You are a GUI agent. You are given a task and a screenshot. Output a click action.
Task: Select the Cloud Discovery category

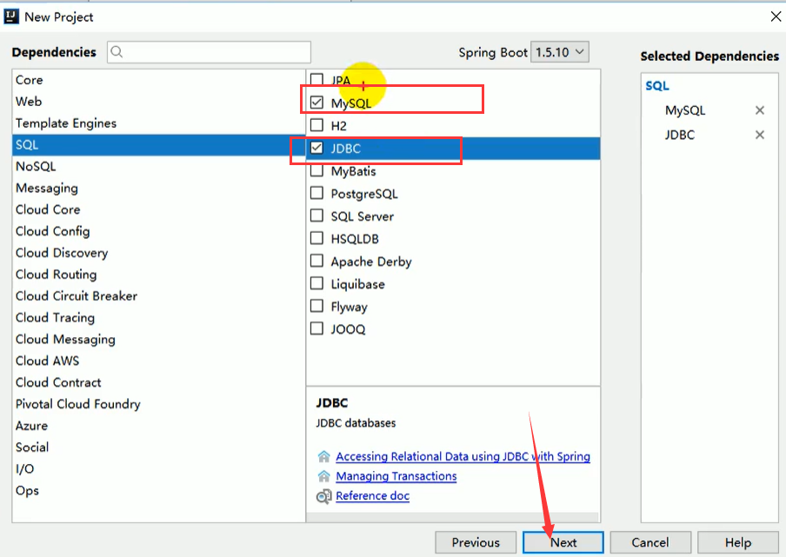[158, 253]
